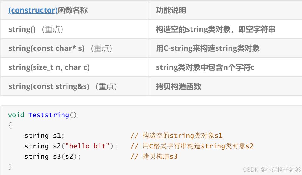Click the "hello bit" string literal
This screenshot has width=302, height=175.
88,146
